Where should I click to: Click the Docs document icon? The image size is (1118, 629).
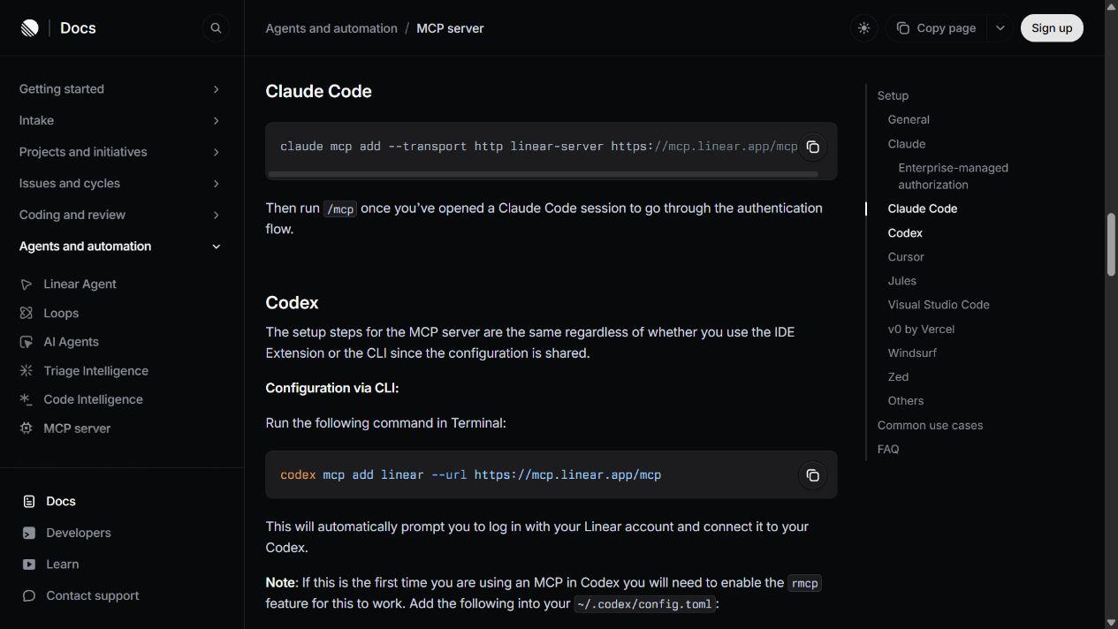(29, 502)
